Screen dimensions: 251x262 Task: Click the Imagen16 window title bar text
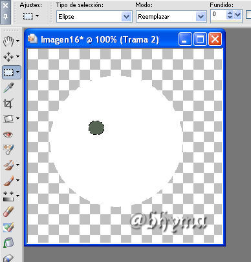pos(100,39)
